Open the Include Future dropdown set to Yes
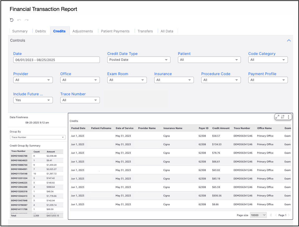 point(33,100)
